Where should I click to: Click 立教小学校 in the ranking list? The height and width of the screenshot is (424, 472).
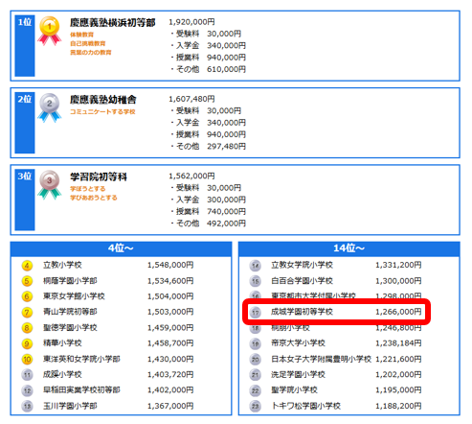pyautogui.click(x=62, y=265)
